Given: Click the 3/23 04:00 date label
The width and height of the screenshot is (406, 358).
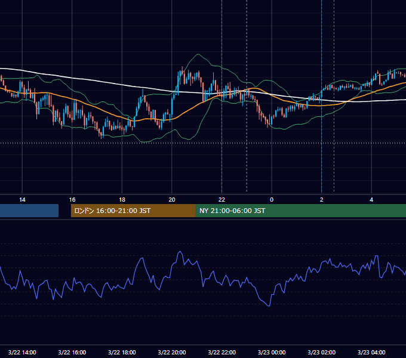Looking at the screenshot, I should [371, 352].
